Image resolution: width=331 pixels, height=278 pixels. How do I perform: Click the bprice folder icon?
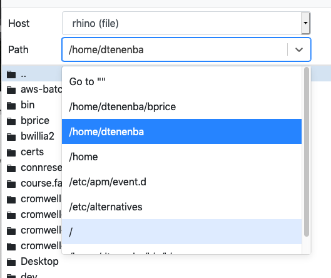[11, 121]
